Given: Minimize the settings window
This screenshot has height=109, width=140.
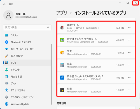Looking at the screenshot, I should [x=120, y=3].
